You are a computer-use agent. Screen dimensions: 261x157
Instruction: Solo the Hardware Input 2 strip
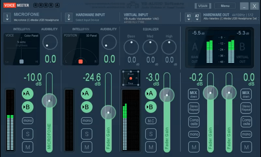pos(87,134)
